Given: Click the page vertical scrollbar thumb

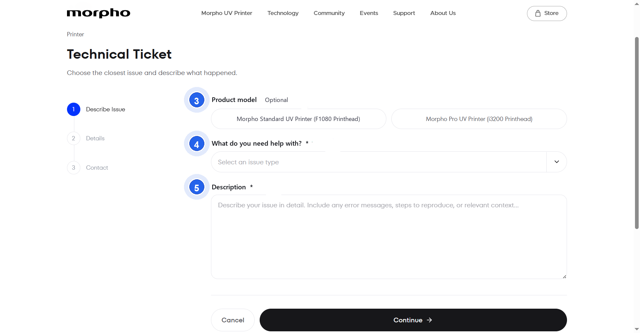Looking at the screenshot, I should tap(637, 133).
